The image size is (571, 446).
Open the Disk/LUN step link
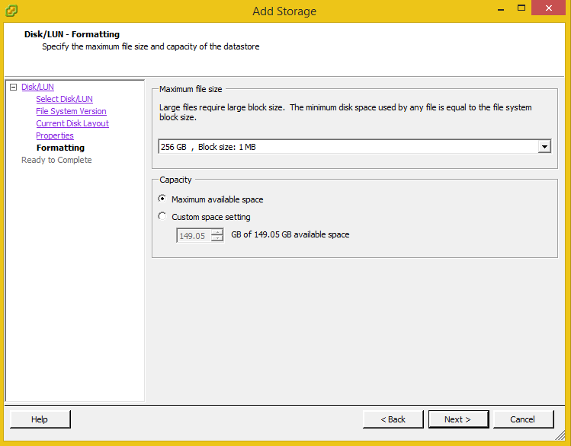click(37, 88)
